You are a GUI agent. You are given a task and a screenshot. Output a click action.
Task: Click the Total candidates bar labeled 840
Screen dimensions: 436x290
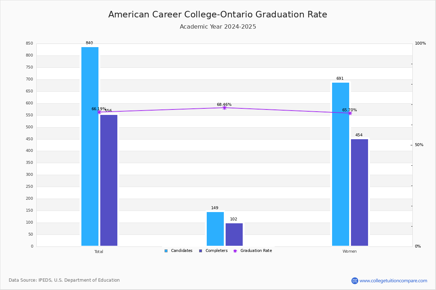click(90, 146)
